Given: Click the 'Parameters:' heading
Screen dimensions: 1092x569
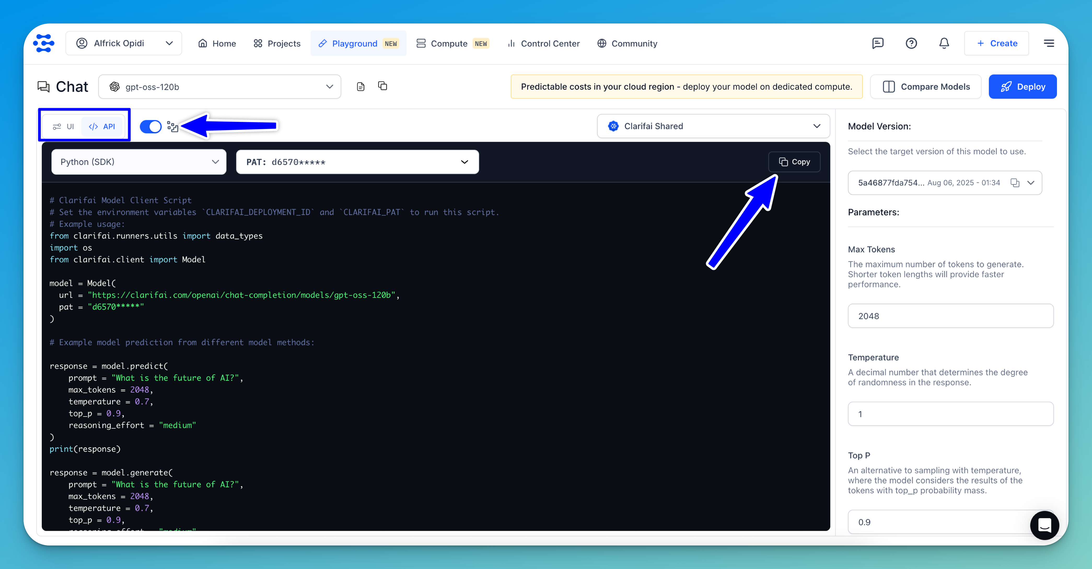Looking at the screenshot, I should click(873, 212).
